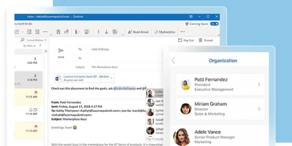Click the Adele Vance name
Screen dimensions: 292x146
click(x=208, y=132)
